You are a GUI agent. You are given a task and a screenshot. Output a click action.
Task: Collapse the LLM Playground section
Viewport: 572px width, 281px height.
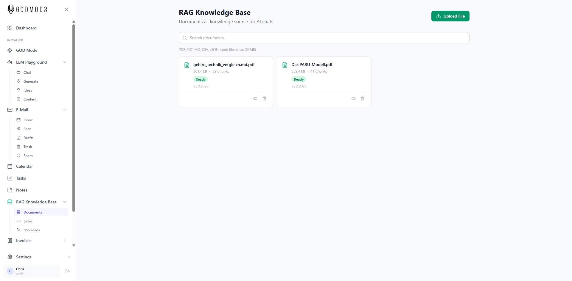65,62
